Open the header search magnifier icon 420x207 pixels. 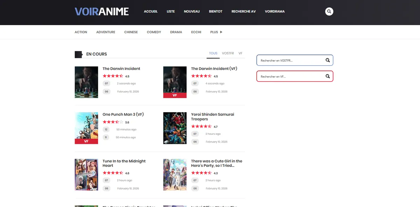[329, 11]
